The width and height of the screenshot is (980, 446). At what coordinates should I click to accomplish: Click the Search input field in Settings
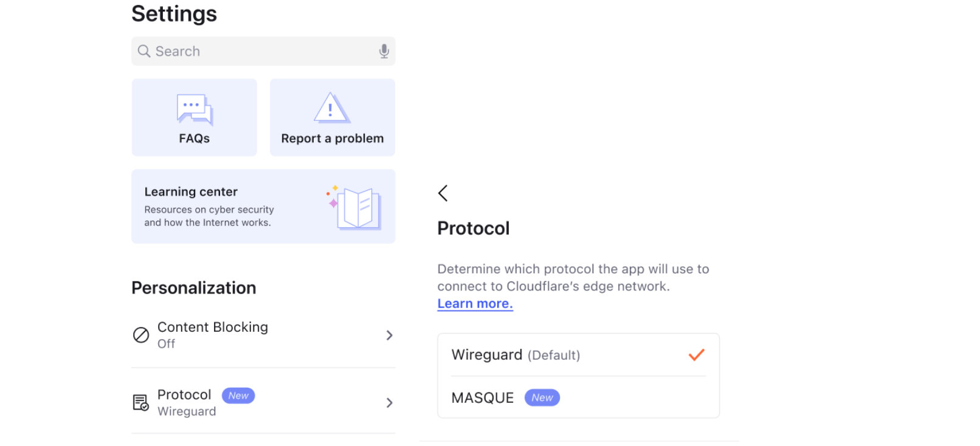[263, 51]
